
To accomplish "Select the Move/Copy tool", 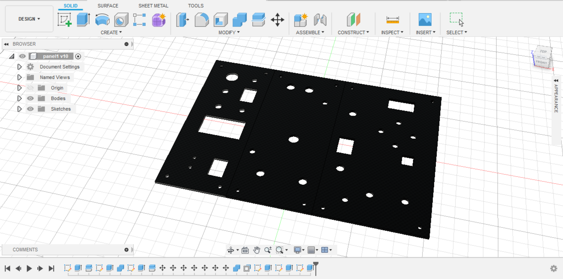I will click(277, 20).
